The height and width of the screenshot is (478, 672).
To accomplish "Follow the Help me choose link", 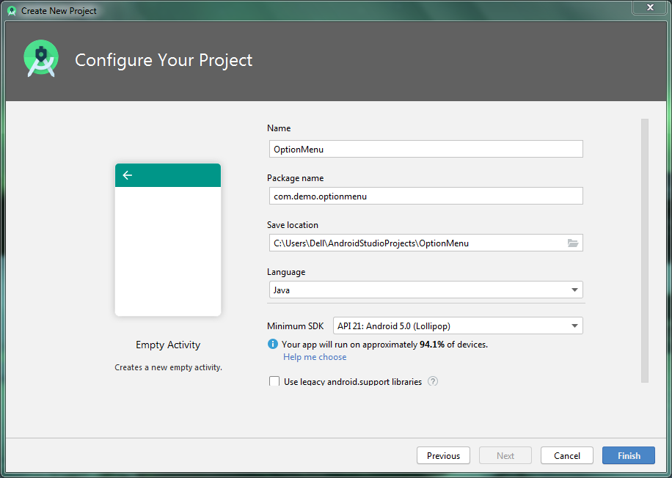I will [314, 357].
